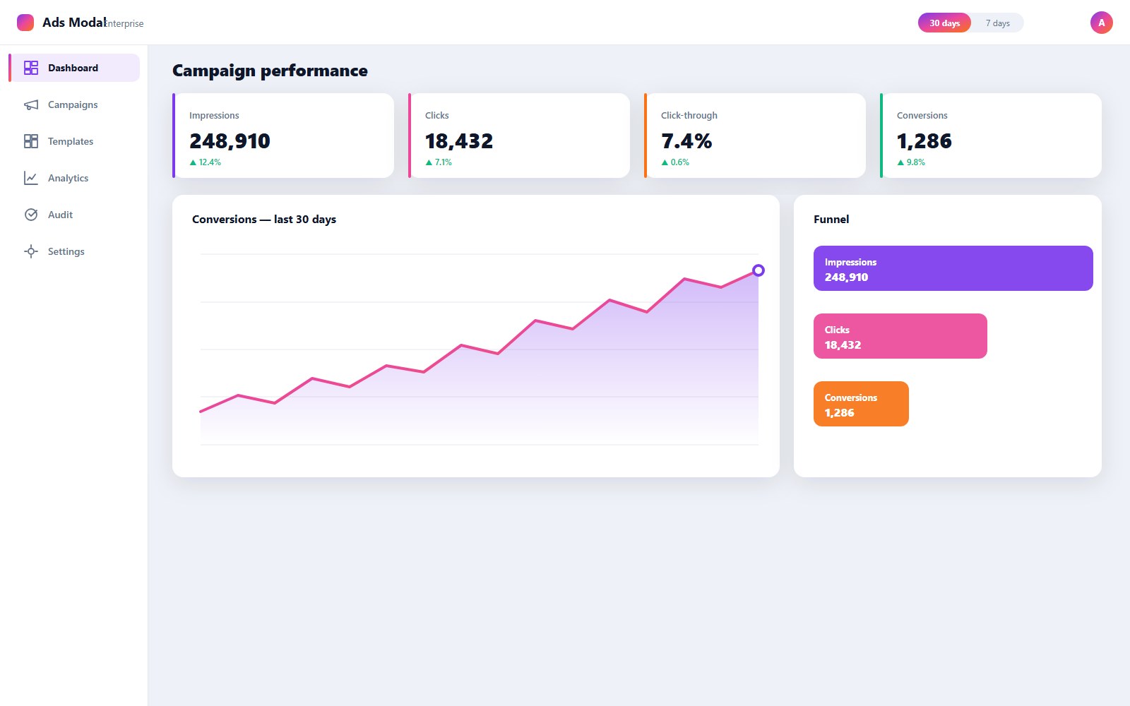
Task: Click the 12.4% increase indicator
Action: tap(206, 162)
